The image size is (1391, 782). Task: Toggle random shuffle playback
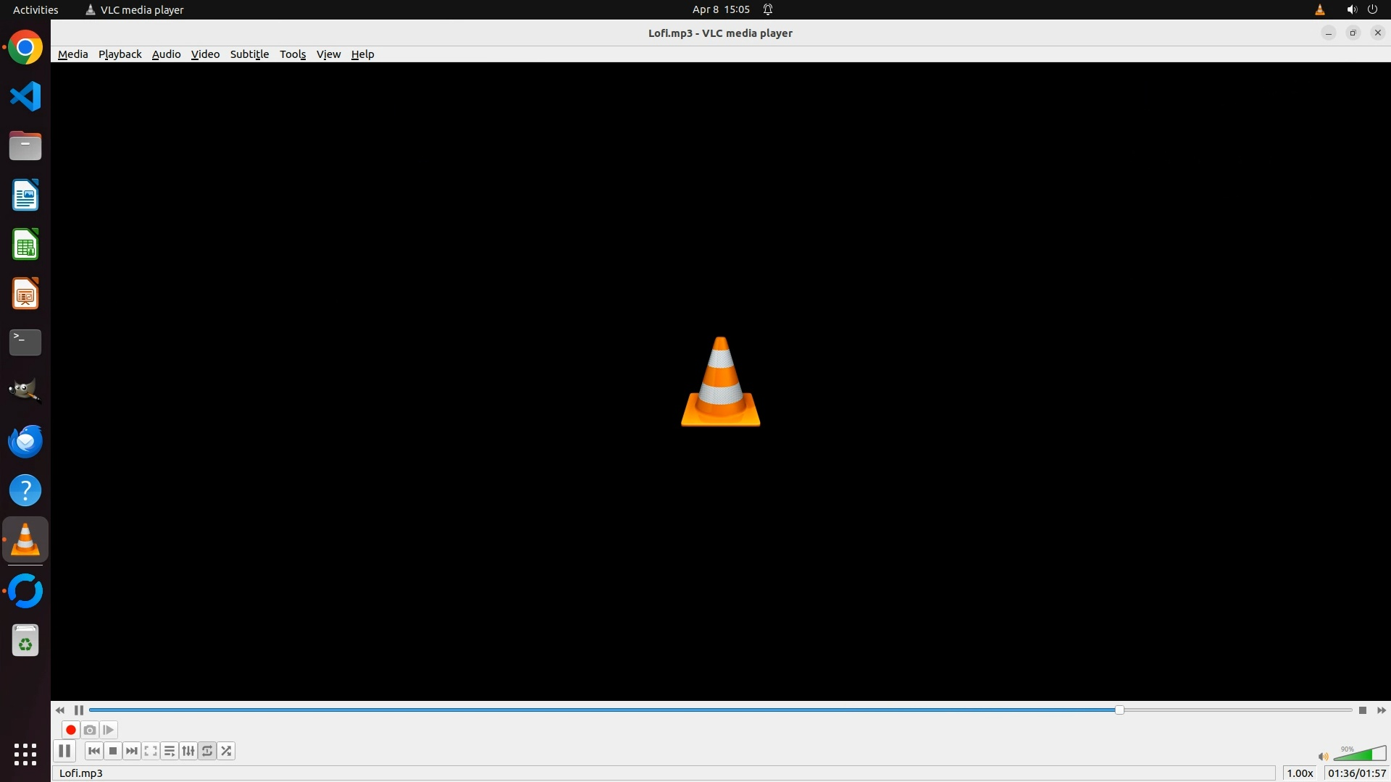click(x=226, y=751)
